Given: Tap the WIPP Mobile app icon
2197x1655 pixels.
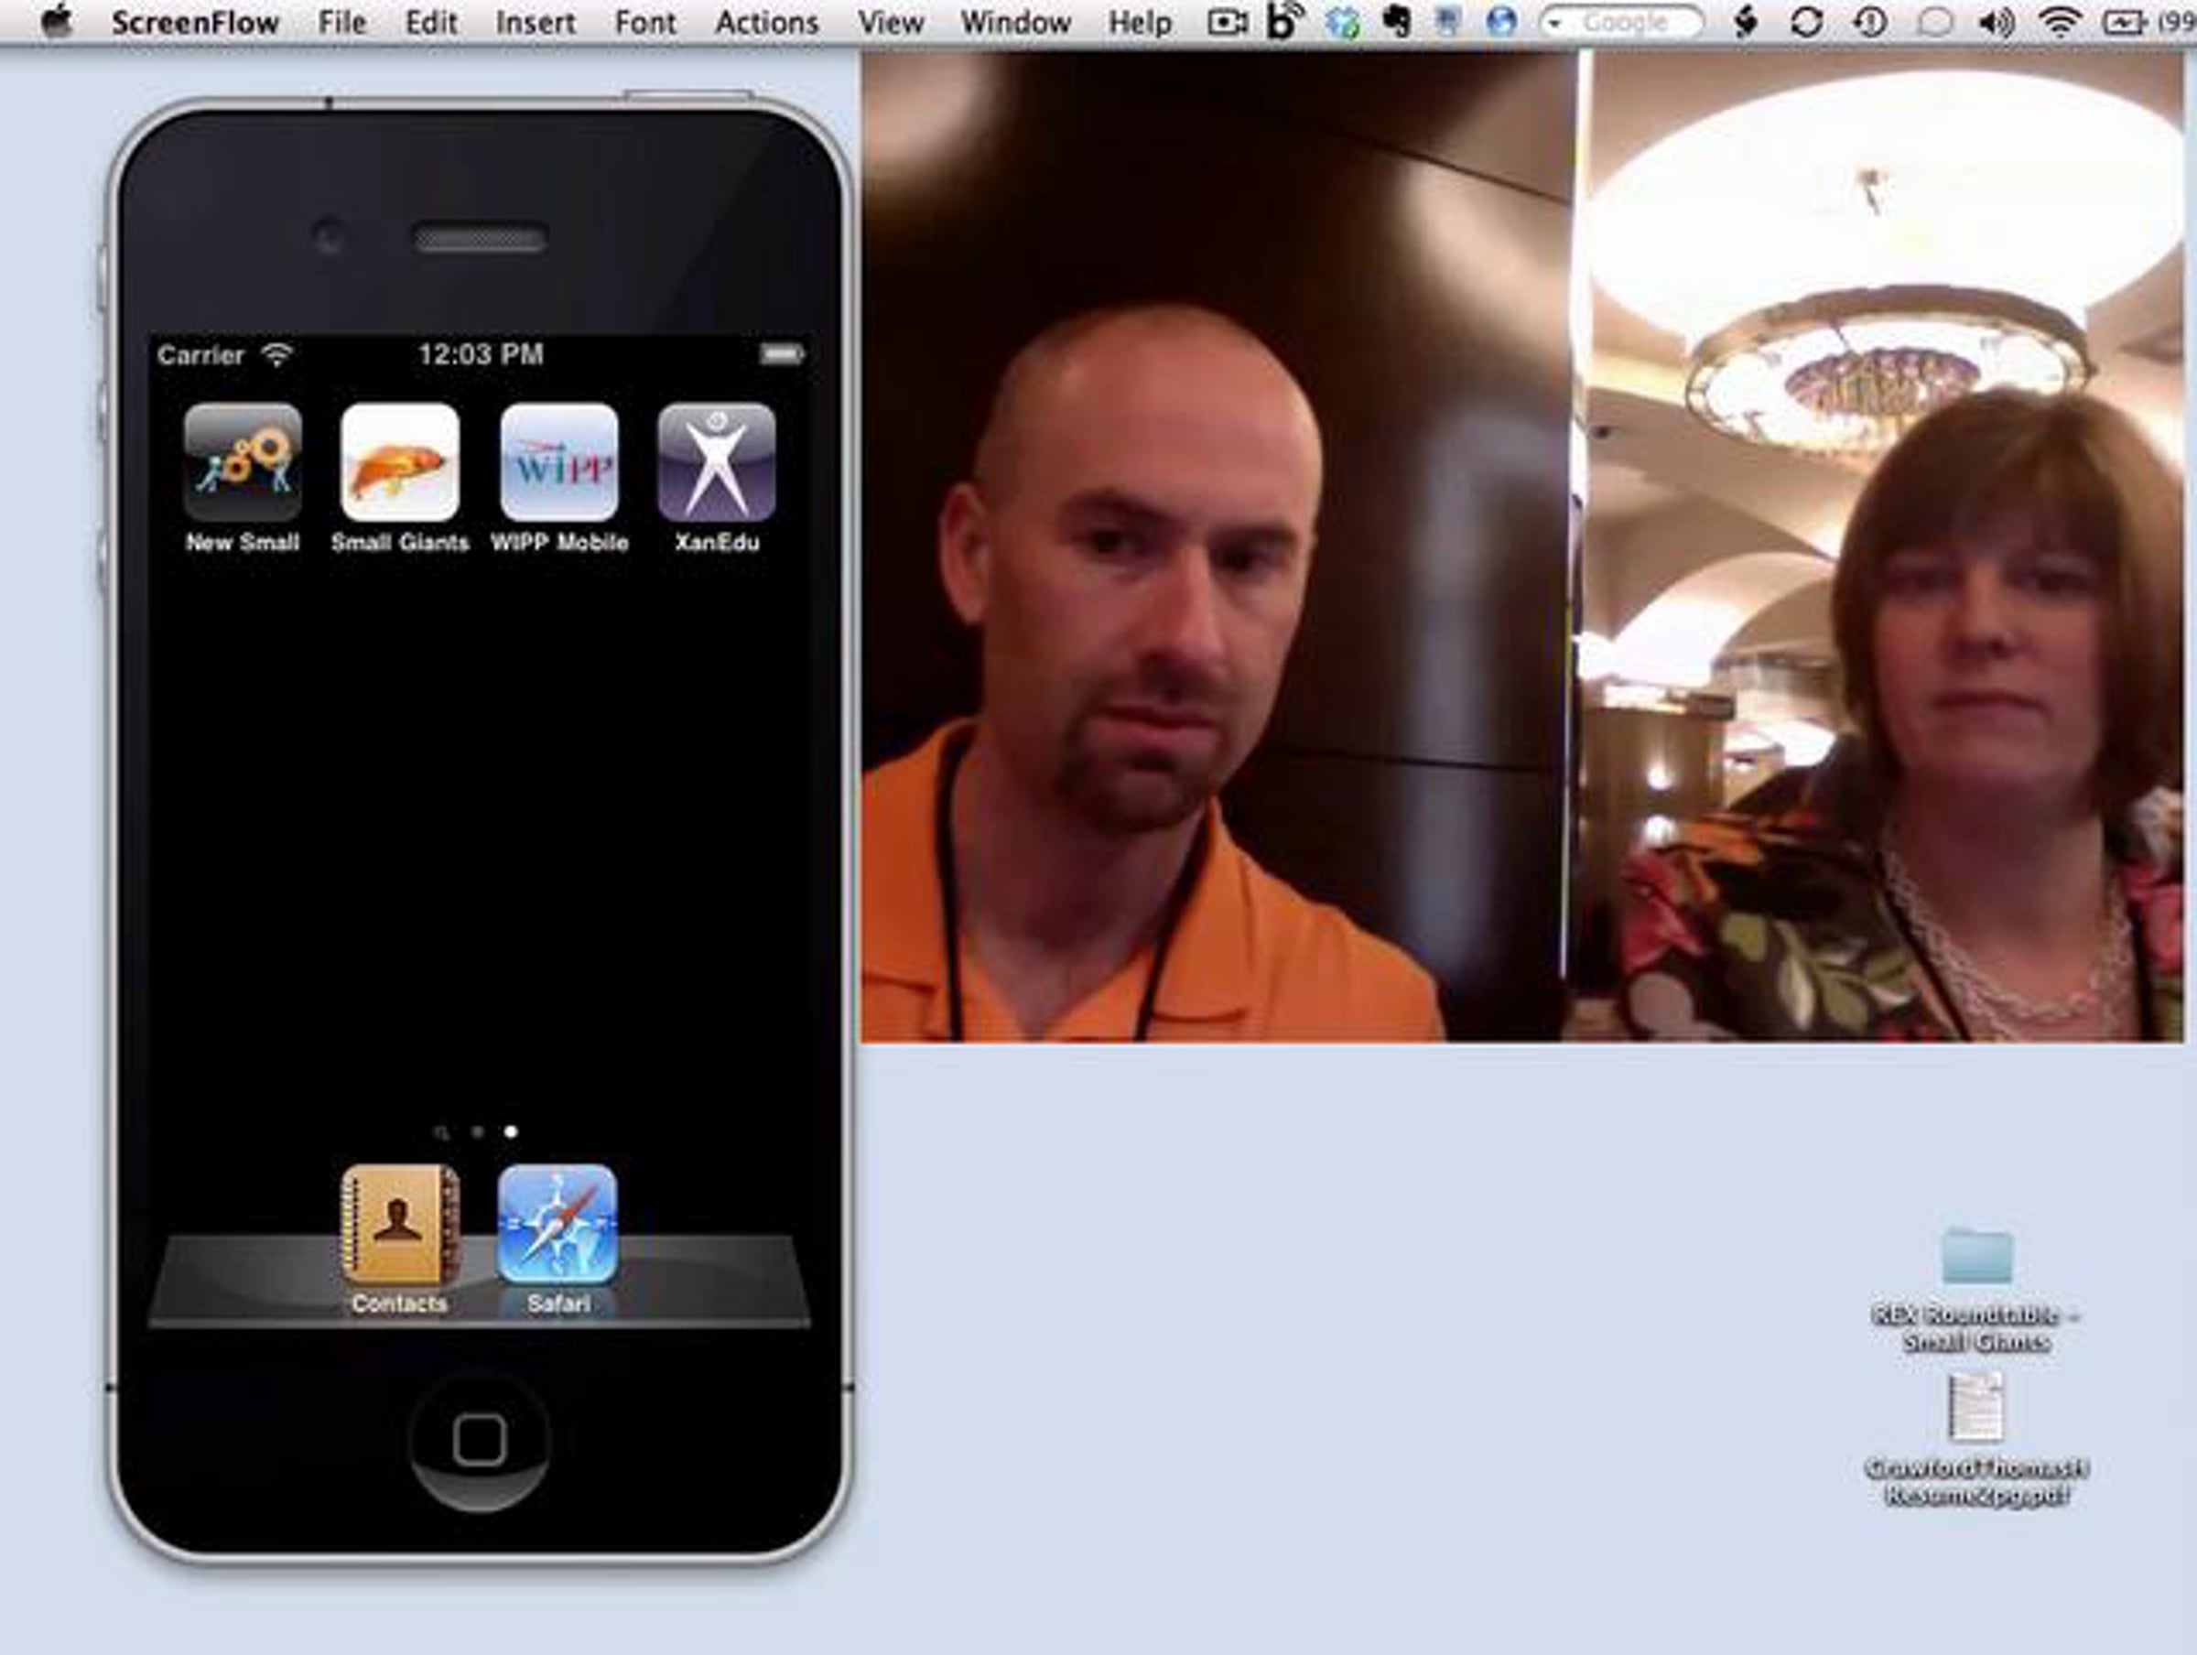Looking at the screenshot, I should 558,462.
